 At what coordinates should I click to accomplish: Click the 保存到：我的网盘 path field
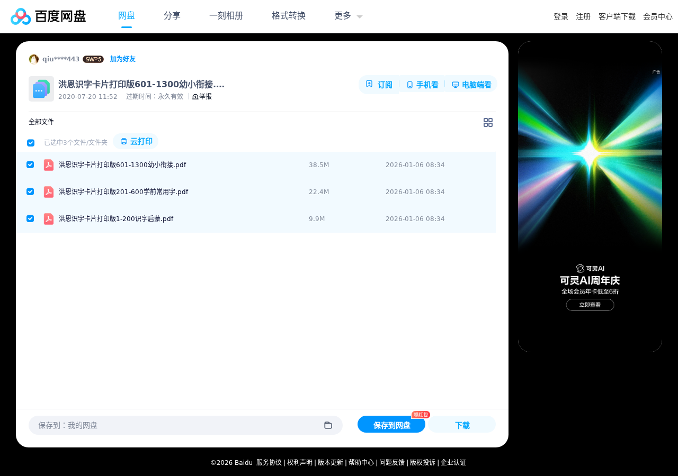point(185,425)
